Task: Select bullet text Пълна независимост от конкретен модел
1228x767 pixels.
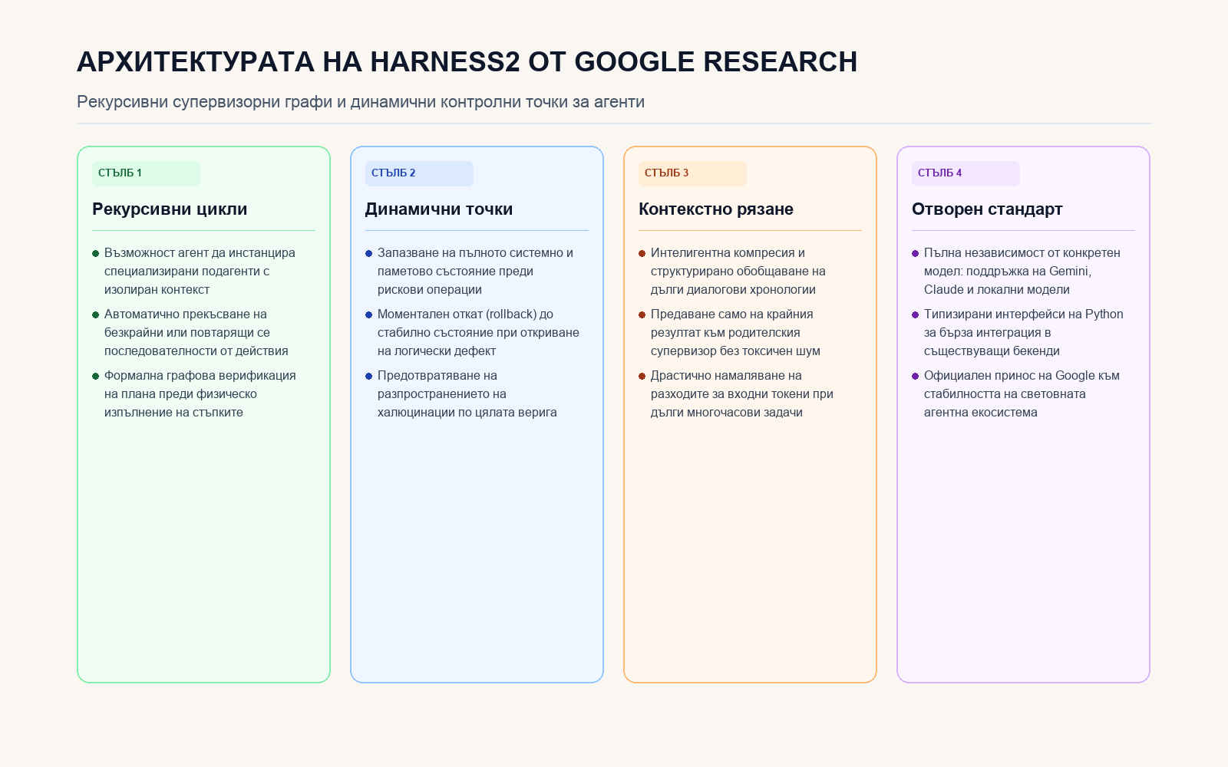Action: [1022, 272]
